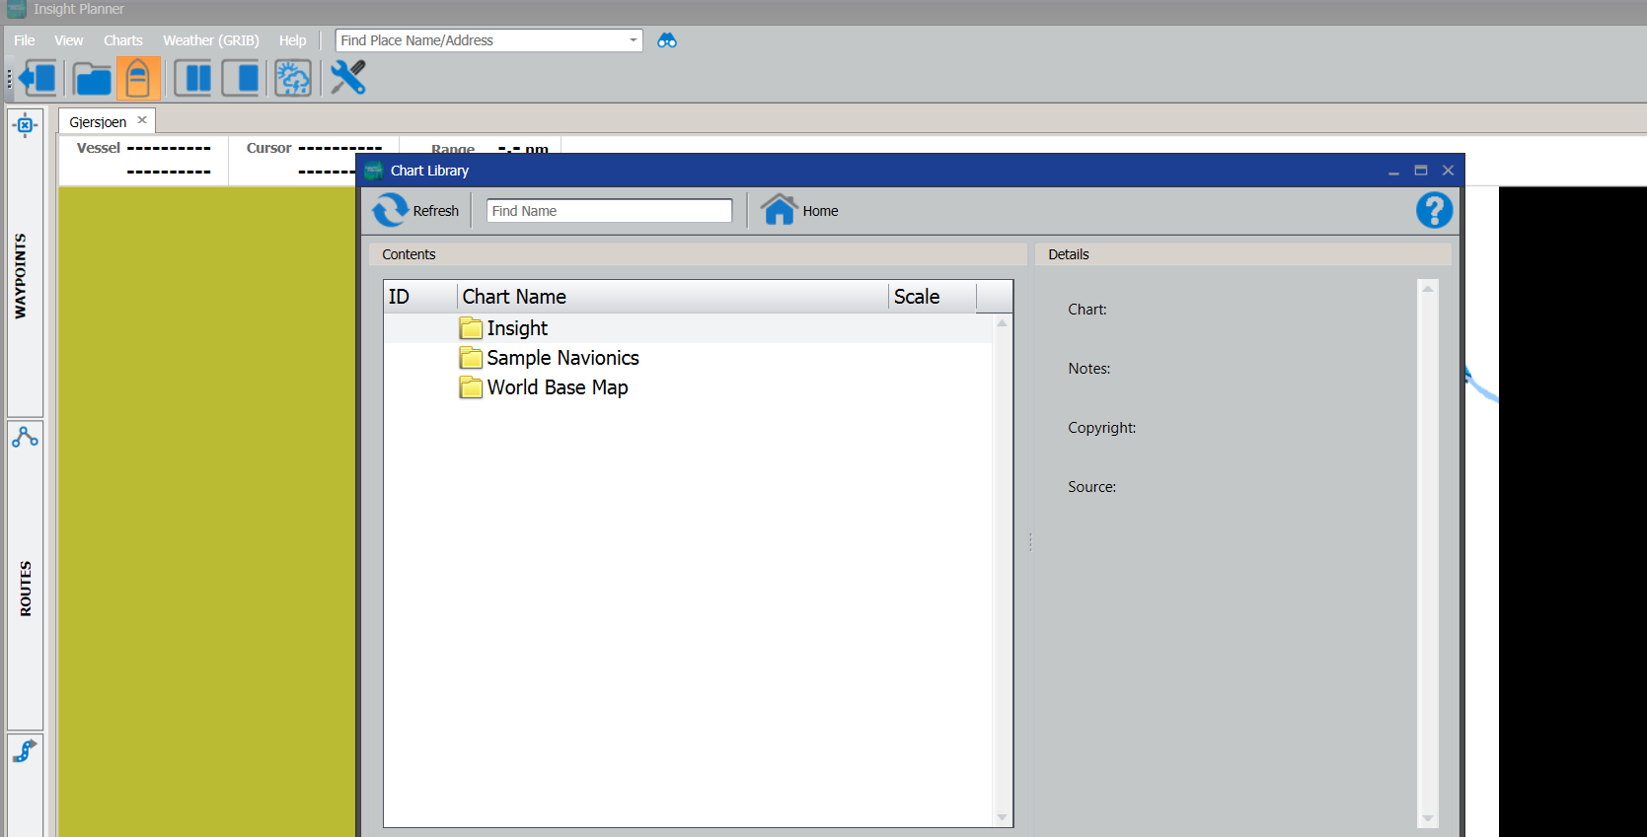Click the binoculars search icon

(x=667, y=40)
